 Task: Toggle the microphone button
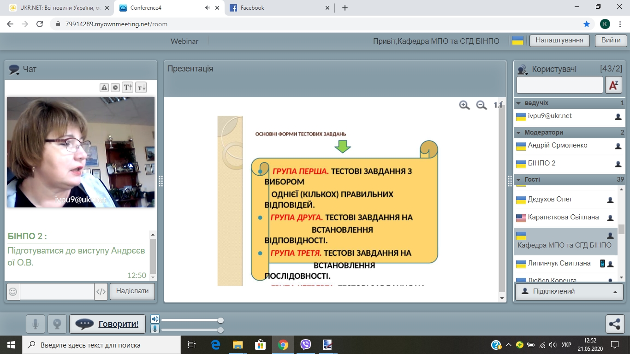[36, 324]
